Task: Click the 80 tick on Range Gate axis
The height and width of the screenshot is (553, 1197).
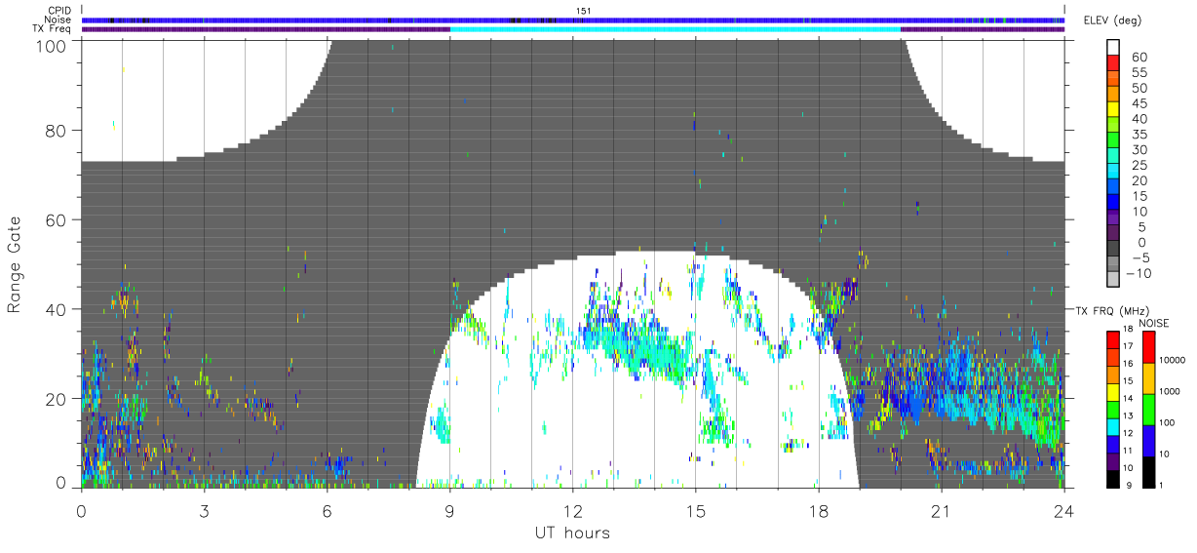Action: [58, 131]
